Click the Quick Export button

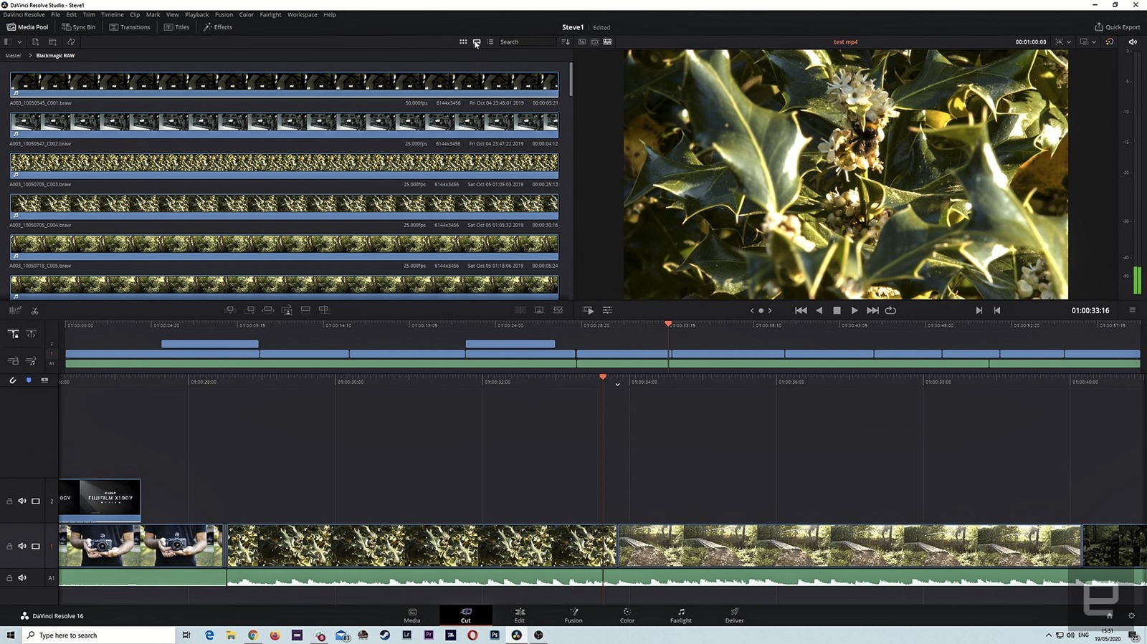[x=1117, y=27]
